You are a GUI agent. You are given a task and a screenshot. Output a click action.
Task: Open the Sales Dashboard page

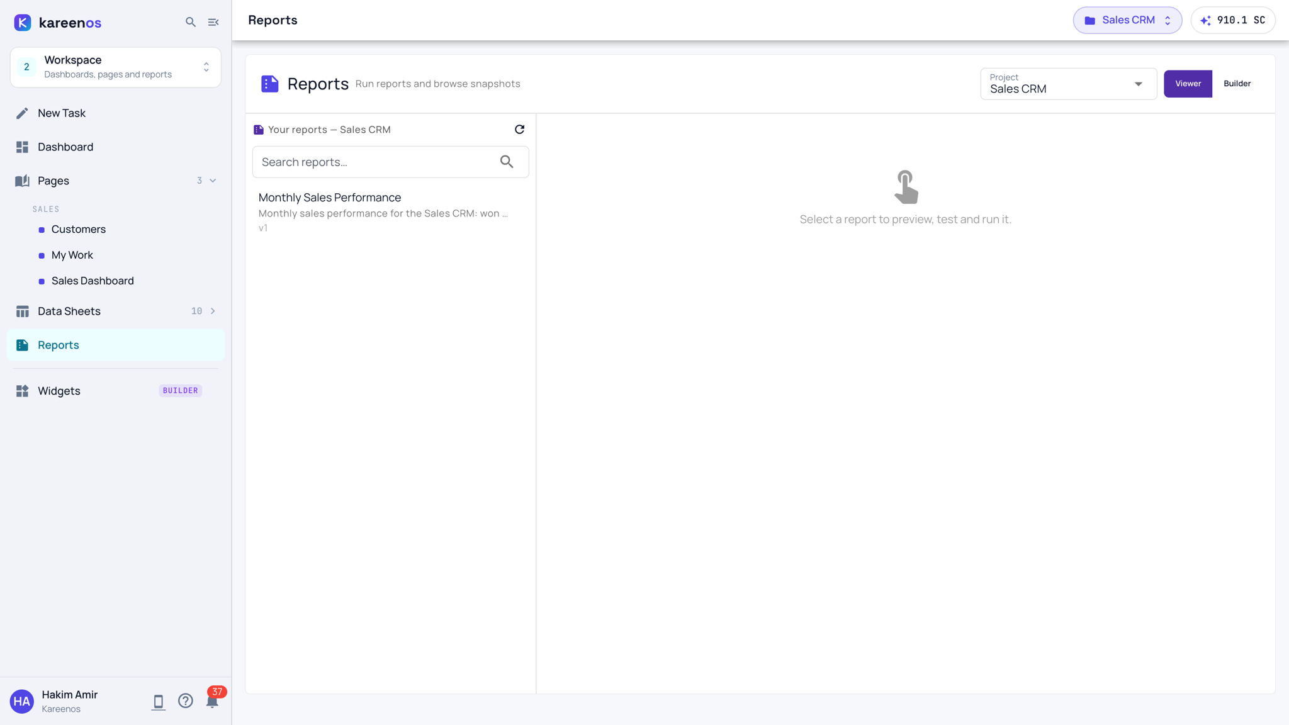tap(93, 281)
